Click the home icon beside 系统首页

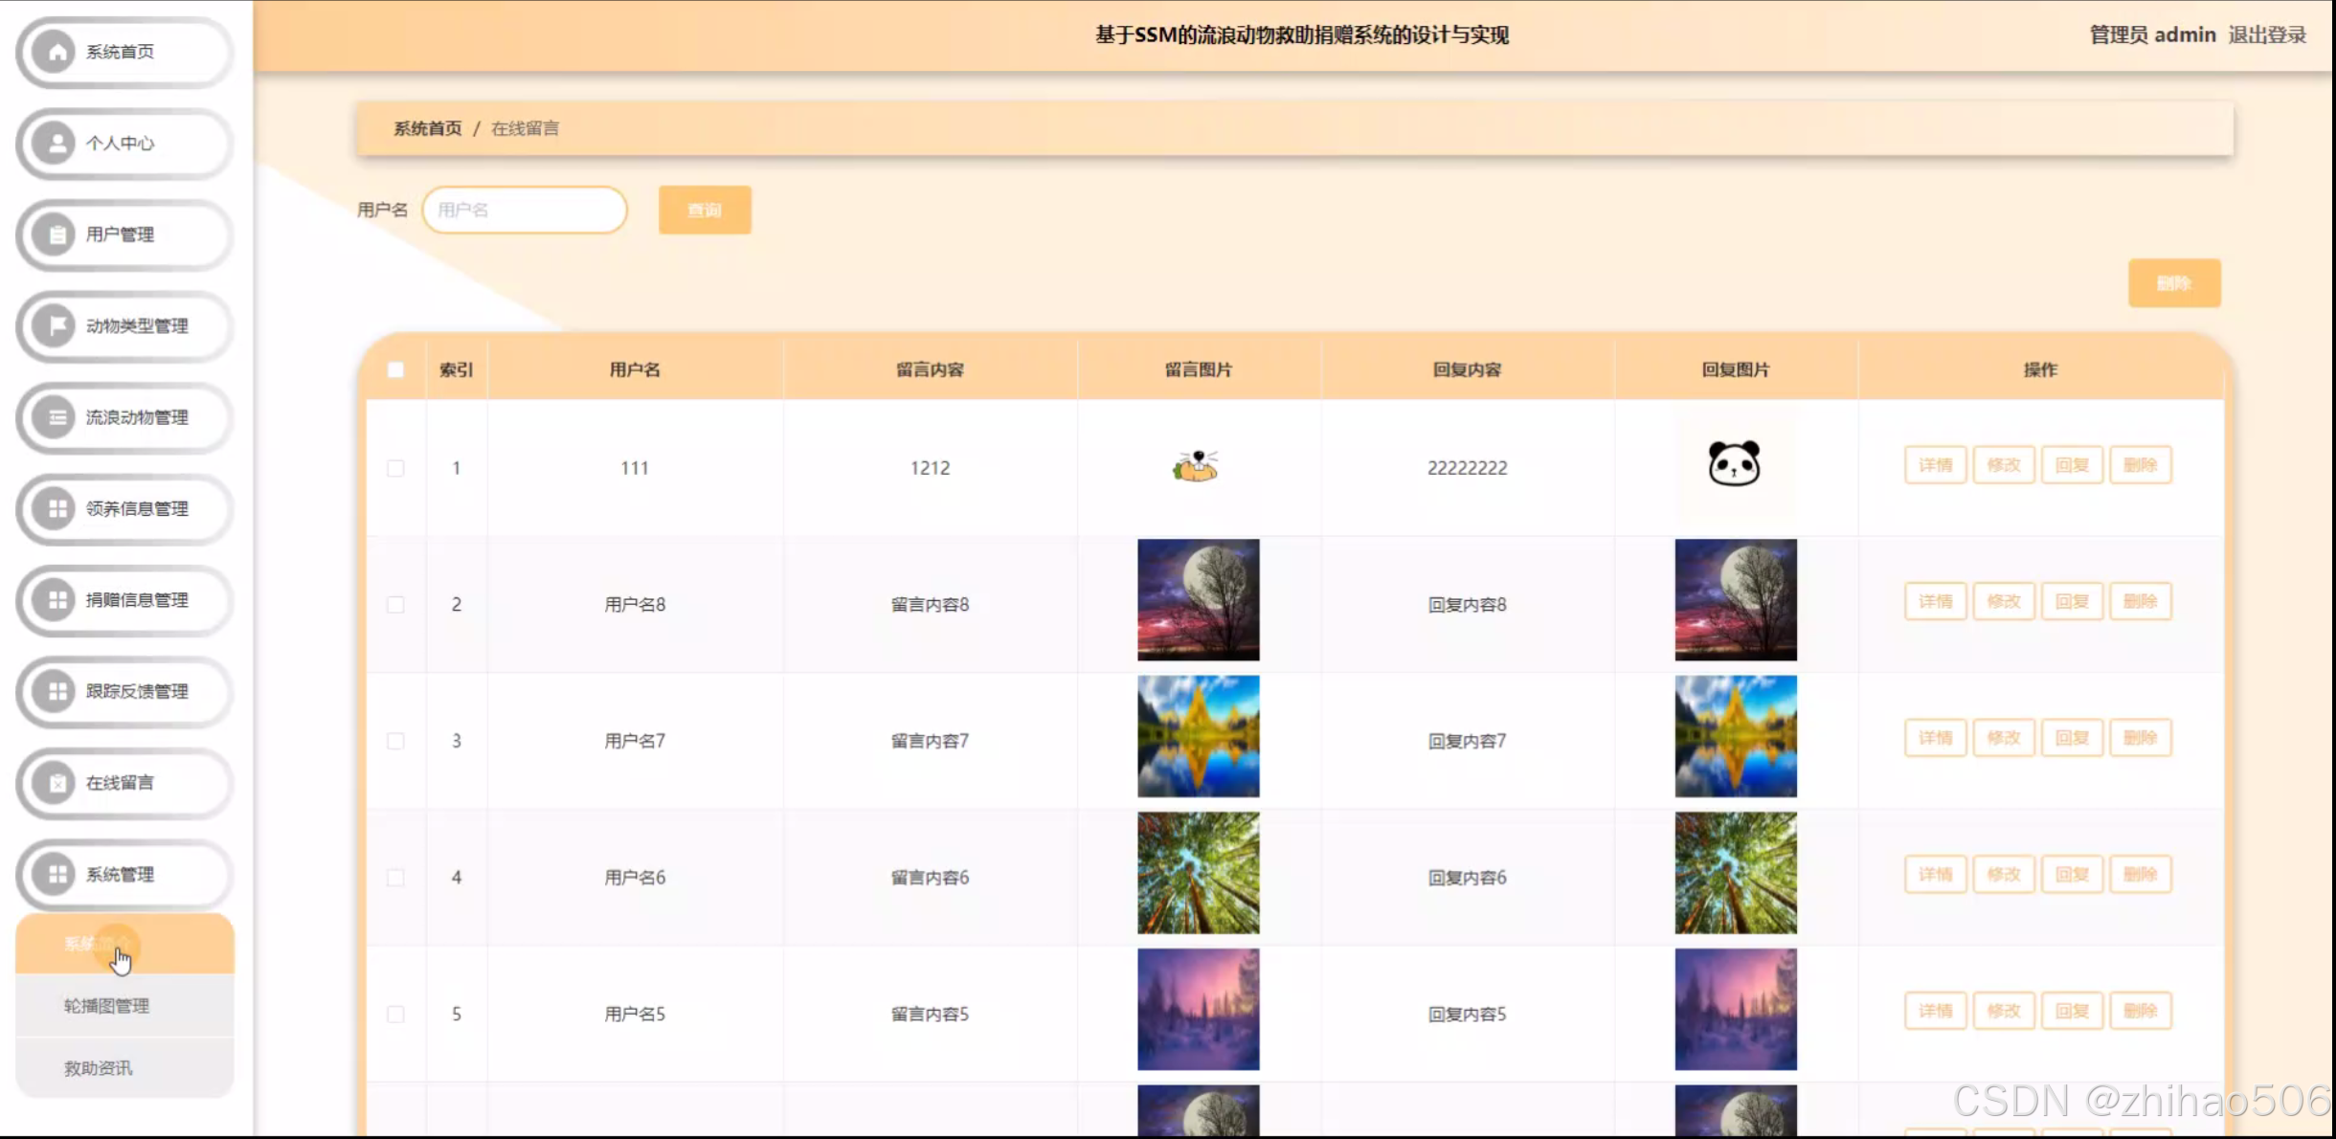tap(56, 52)
